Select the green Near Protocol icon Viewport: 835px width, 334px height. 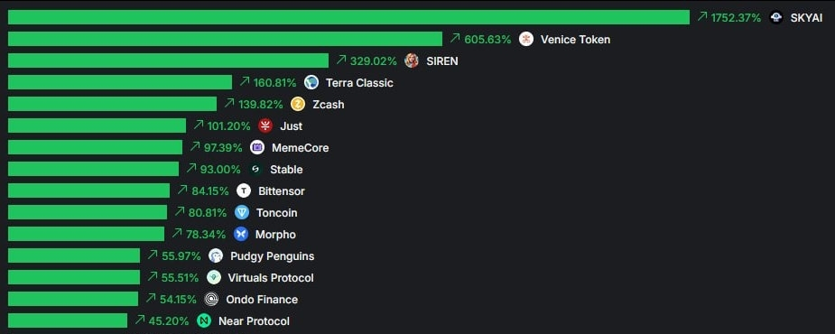(x=204, y=321)
